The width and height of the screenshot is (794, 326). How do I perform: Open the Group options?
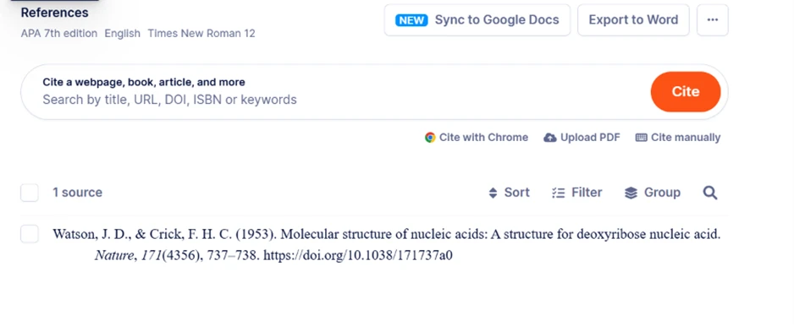(x=652, y=193)
